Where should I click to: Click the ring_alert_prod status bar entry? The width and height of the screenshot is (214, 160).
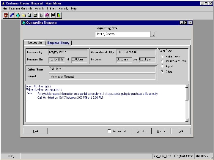[162, 156]
